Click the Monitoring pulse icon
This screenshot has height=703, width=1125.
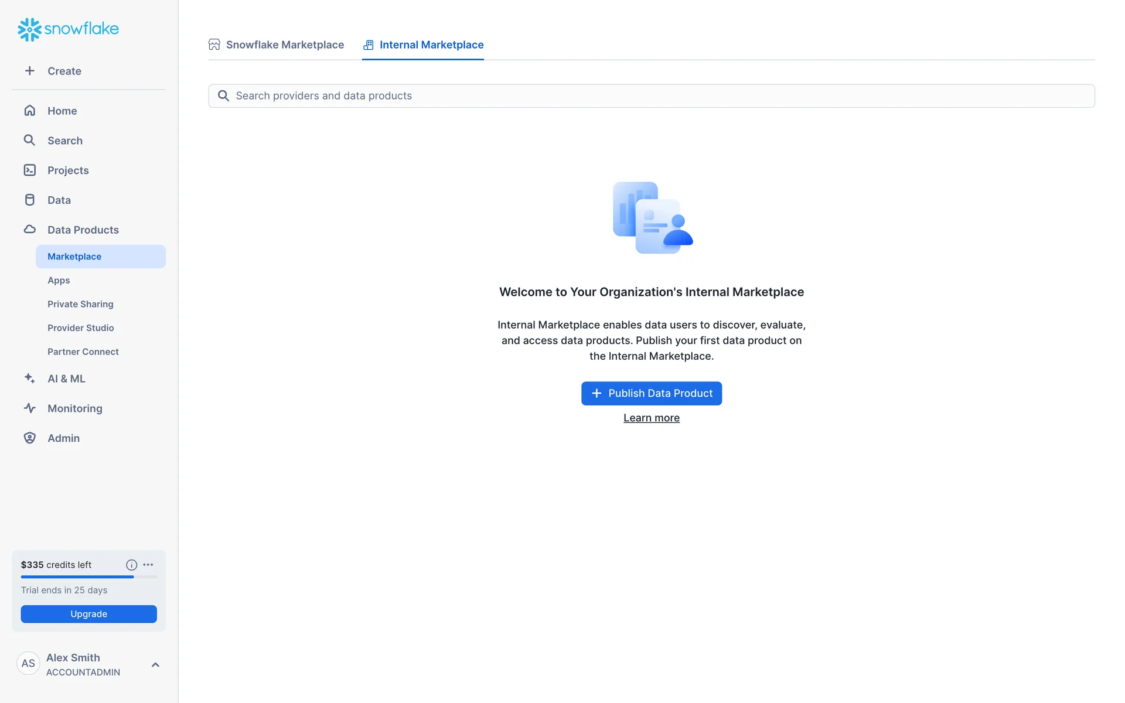coord(29,408)
